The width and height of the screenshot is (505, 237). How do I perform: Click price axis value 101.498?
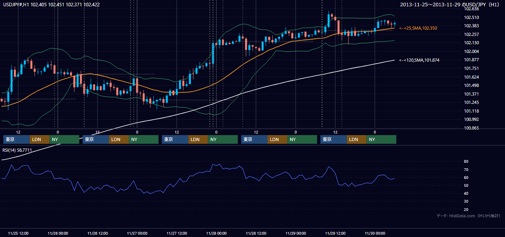click(x=471, y=85)
